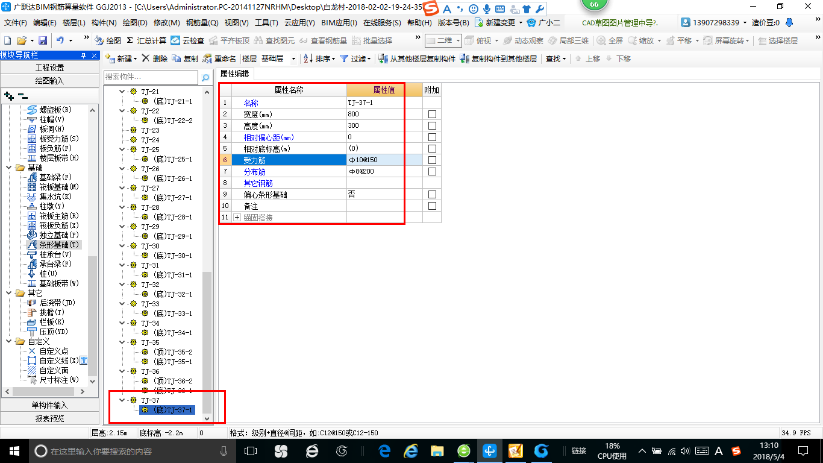Tick 附加 checkbox for 备注 row
Viewport: 823px width, 463px height.
click(432, 206)
